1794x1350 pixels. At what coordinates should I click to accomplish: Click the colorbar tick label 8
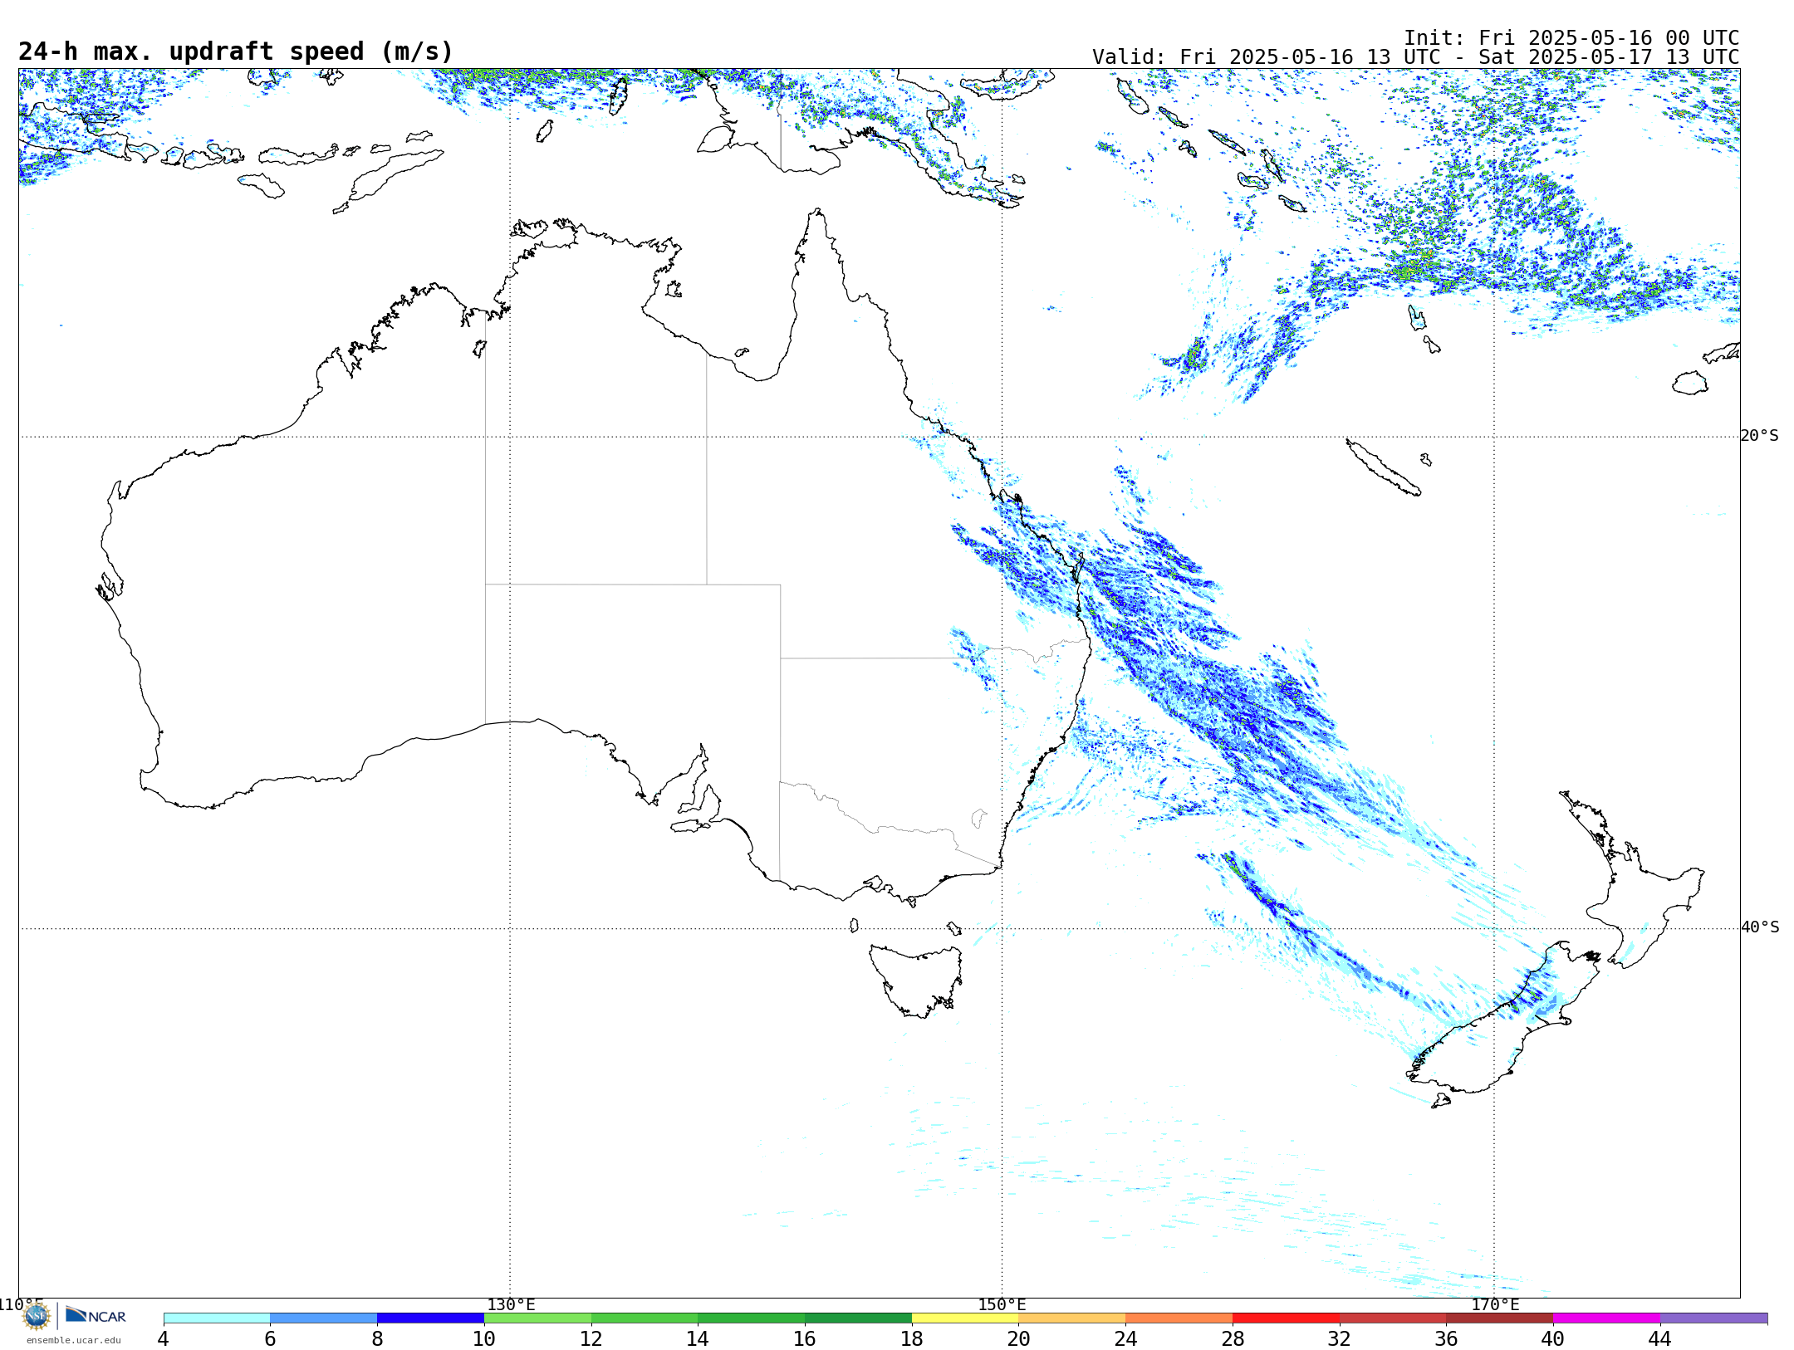click(x=377, y=1338)
